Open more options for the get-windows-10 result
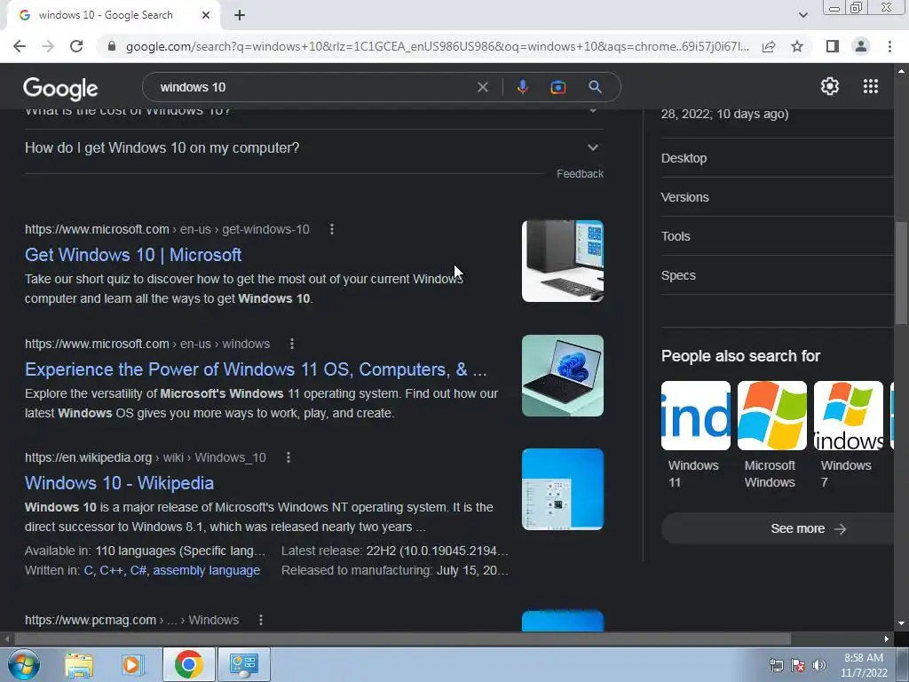The height and width of the screenshot is (682, 909). pos(332,230)
